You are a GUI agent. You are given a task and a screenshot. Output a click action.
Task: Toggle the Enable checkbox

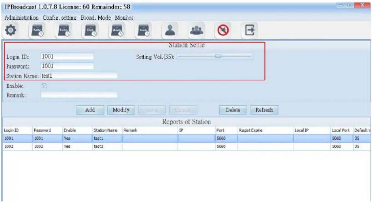(x=44, y=86)
